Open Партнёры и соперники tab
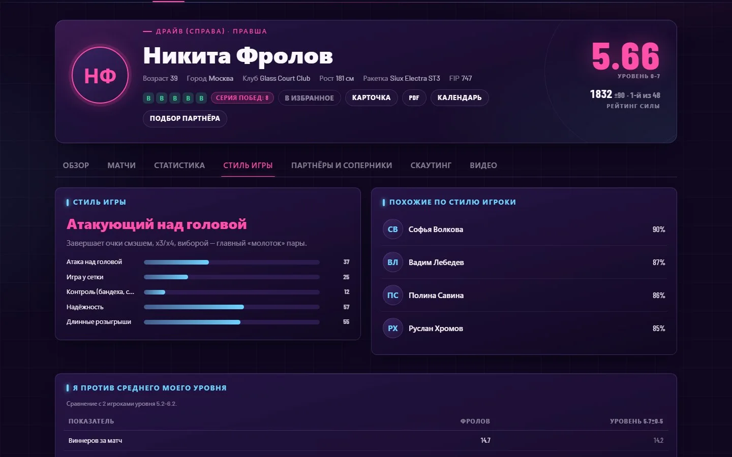The width and height of the screenshot is (732, 457). click(x=342, y=166)
